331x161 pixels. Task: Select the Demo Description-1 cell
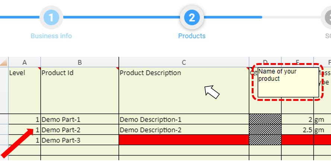(184, 119)
